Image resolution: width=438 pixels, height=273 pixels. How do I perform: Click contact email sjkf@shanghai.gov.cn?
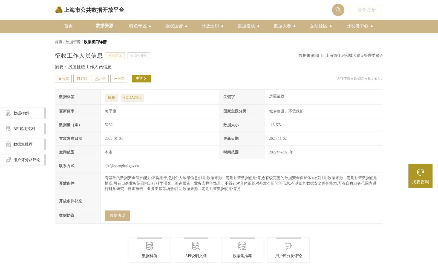(122, 166)
